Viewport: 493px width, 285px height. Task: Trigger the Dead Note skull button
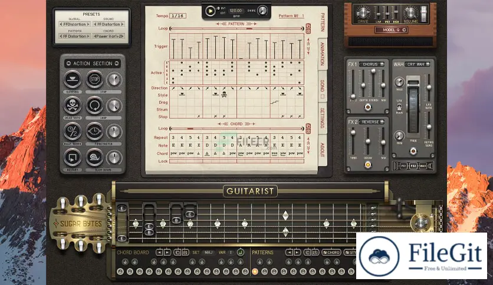[73, 105]
